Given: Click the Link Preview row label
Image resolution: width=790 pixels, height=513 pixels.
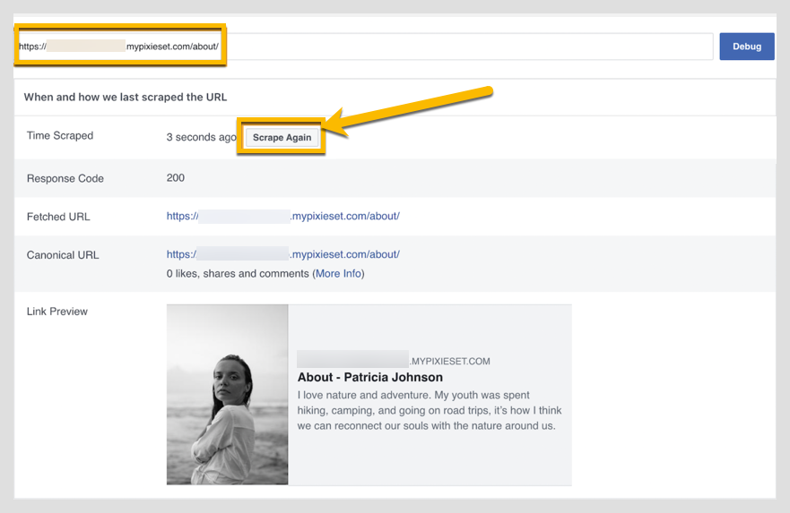Looking at the screenshot, I should click(57, 312).
